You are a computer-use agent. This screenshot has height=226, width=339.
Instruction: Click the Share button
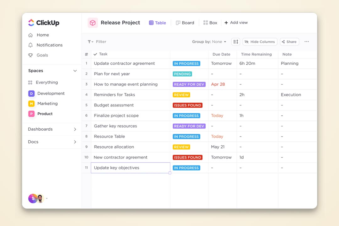pyautogui.click(x=289, y=42)
